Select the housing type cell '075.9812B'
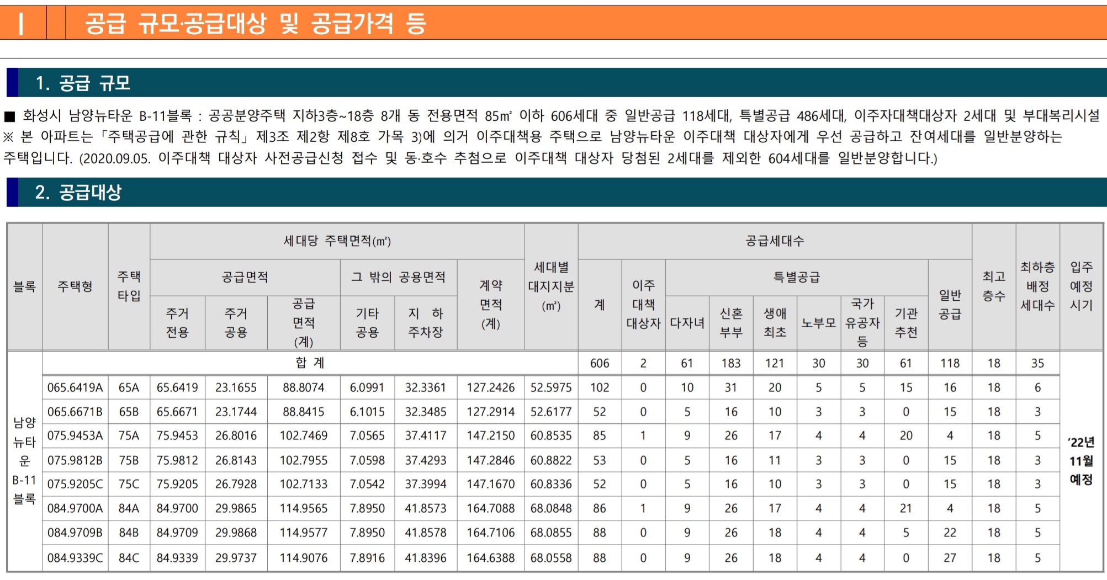 pyautogui.click(x=75, y=460)
